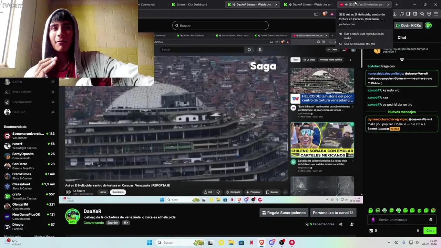Select the De La Saga filter chip

[x=309, y=60]
